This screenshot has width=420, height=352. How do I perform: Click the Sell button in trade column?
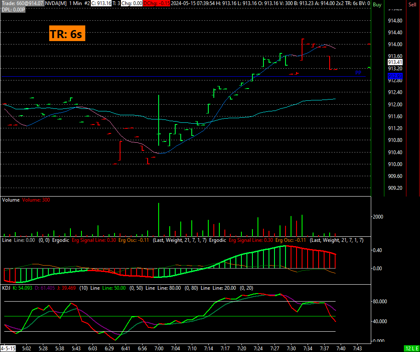pos(412,5)
